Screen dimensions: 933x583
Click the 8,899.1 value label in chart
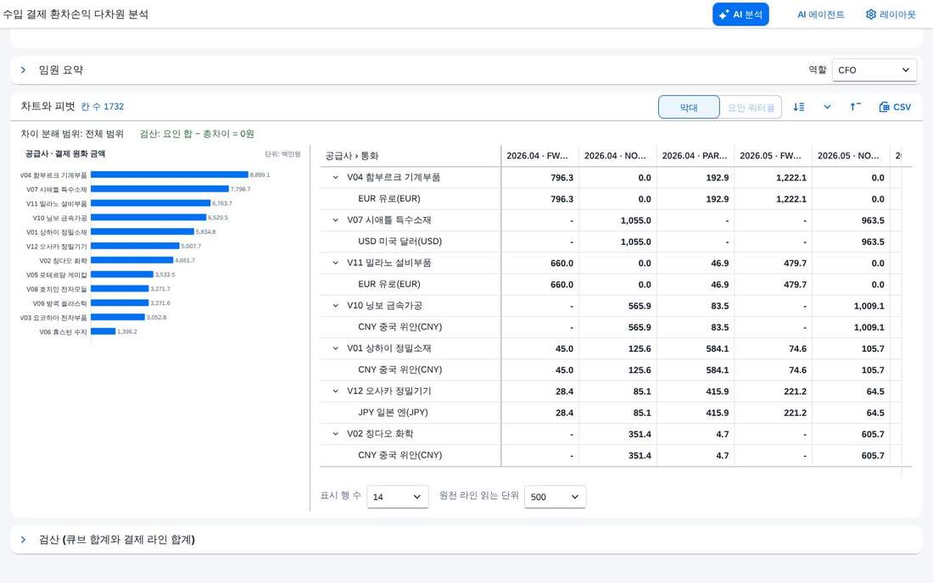click(x=260, y=175)
